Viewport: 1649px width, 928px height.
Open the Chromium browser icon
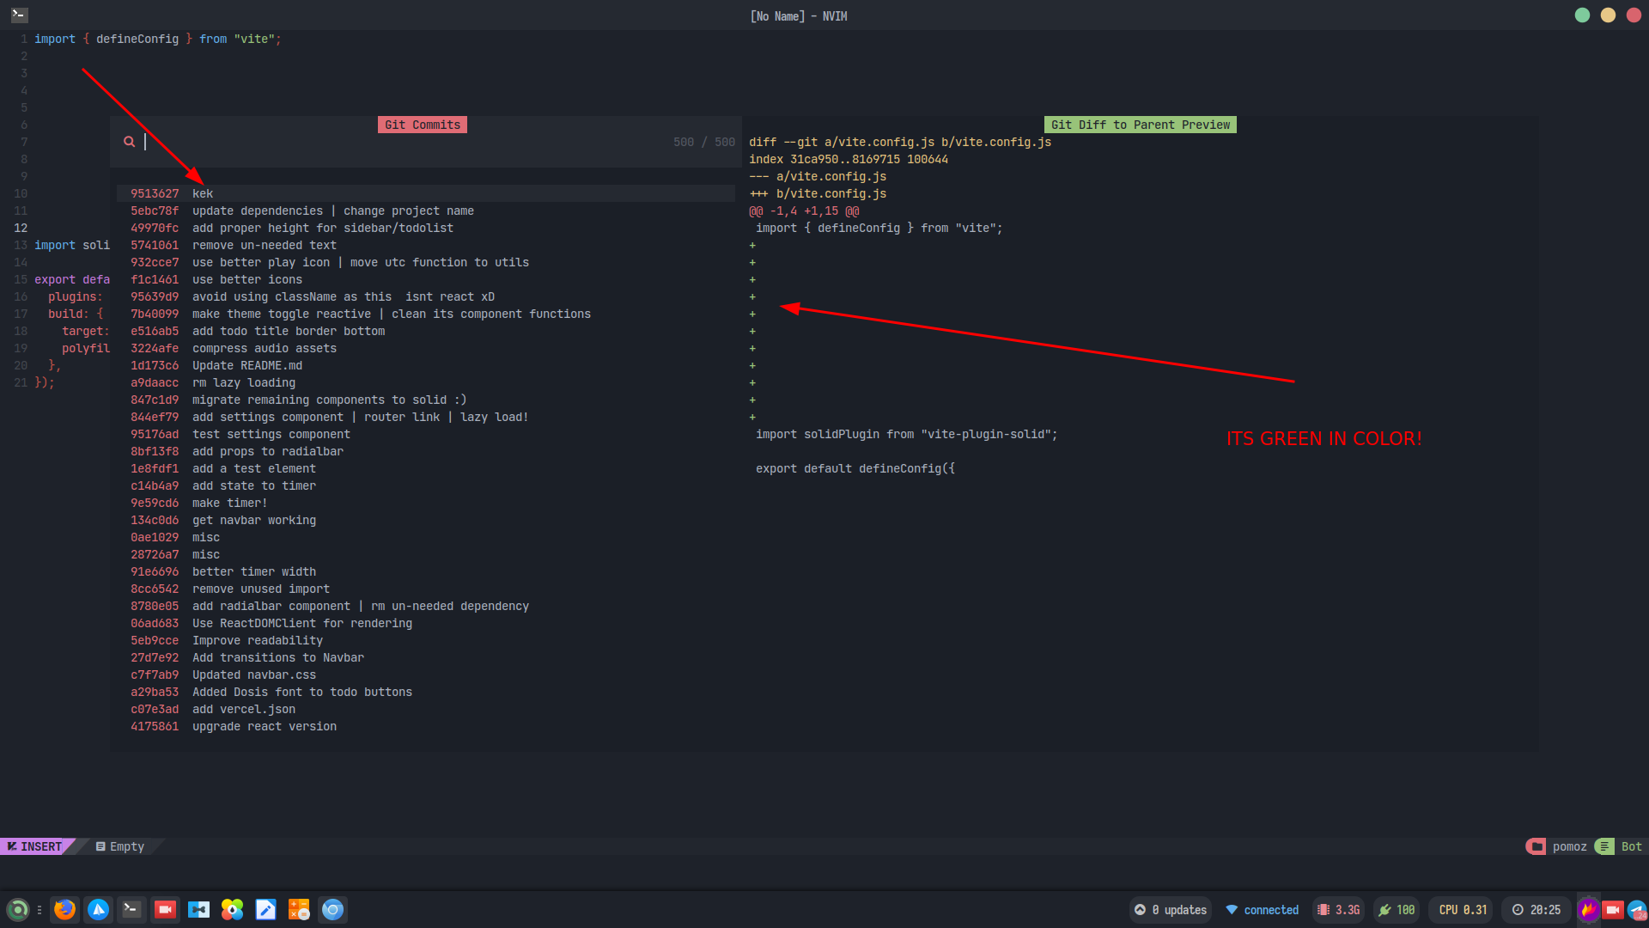click(332, 909)
